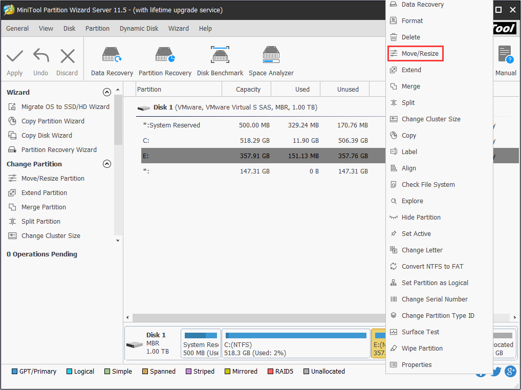Select Merge Partition in sidebar
The image size is (521, 390).
[37, 207]
